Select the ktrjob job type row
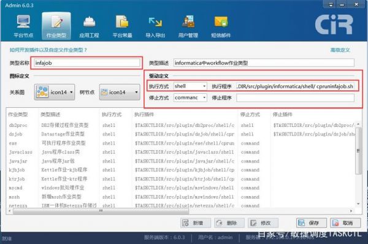The image size is (368, 244). [181, 179]
